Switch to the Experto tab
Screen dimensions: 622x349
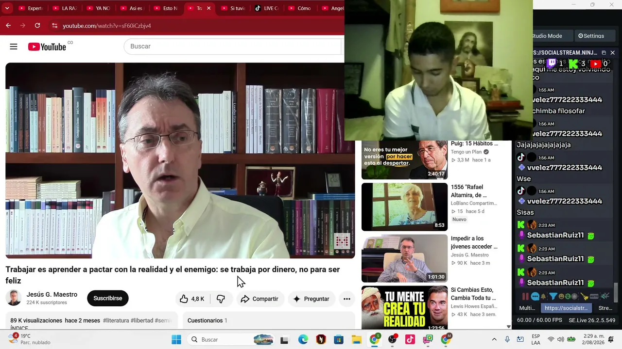point(30,8)
